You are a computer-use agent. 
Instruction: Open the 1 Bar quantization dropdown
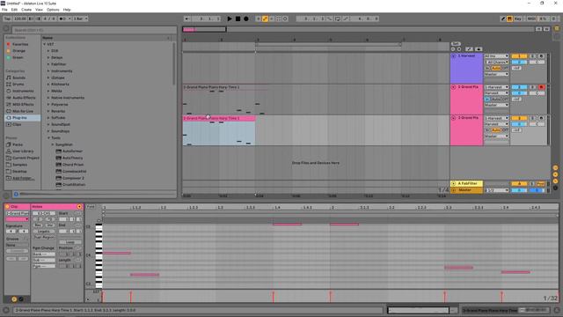(80, 18)
